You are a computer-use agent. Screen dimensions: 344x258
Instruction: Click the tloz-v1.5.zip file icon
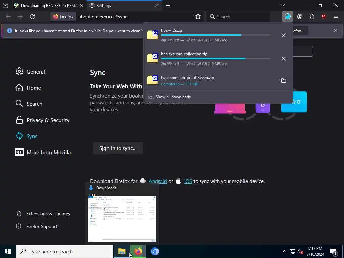click(x=153, y=35)
